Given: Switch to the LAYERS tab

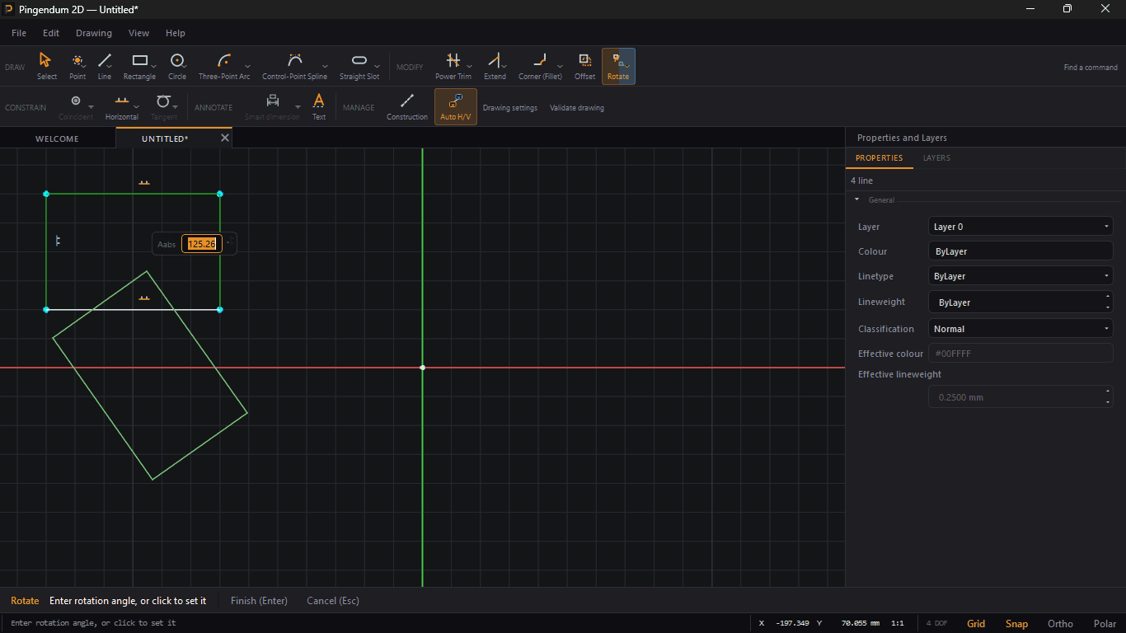Looking at the screenshot, I should tap(936, 158).
